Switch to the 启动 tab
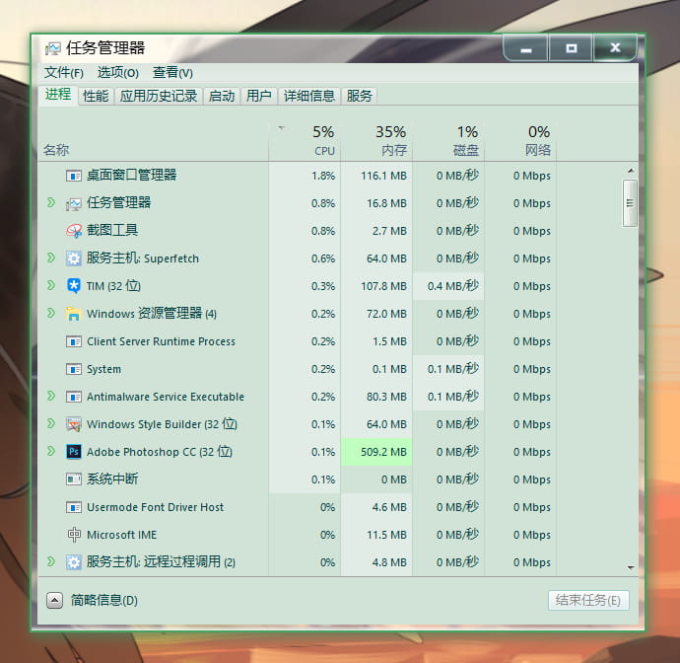Screen dimensions: 680x663 point(222,96)
